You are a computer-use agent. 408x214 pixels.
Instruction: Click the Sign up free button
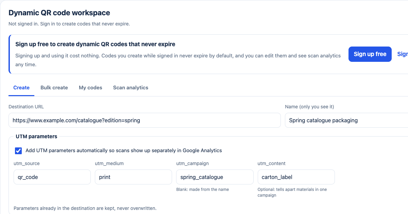[x=370, y=54]
